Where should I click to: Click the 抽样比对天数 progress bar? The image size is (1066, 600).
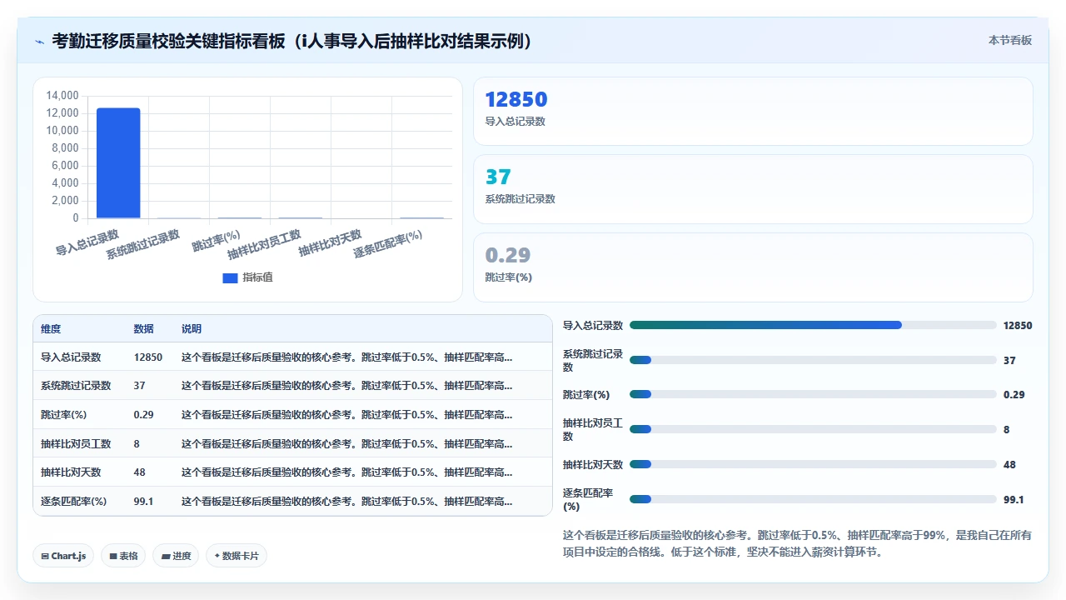click(813, 464)
